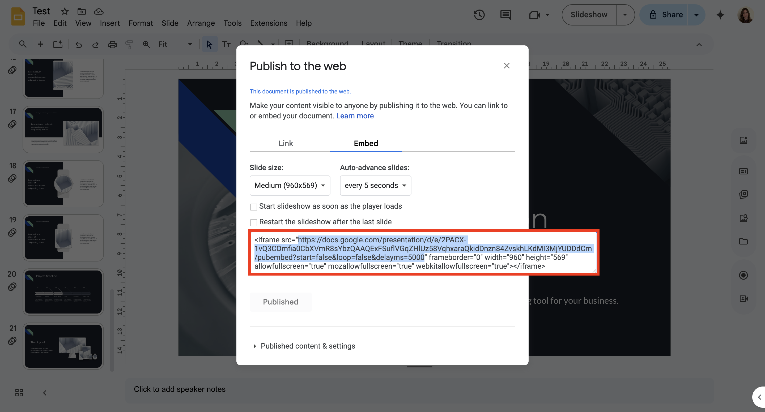The height and width of the screenshot is (412, 765).
Task: Click the zoom magnifier tool
Action: pyautogui.click(x=146, y=45)
